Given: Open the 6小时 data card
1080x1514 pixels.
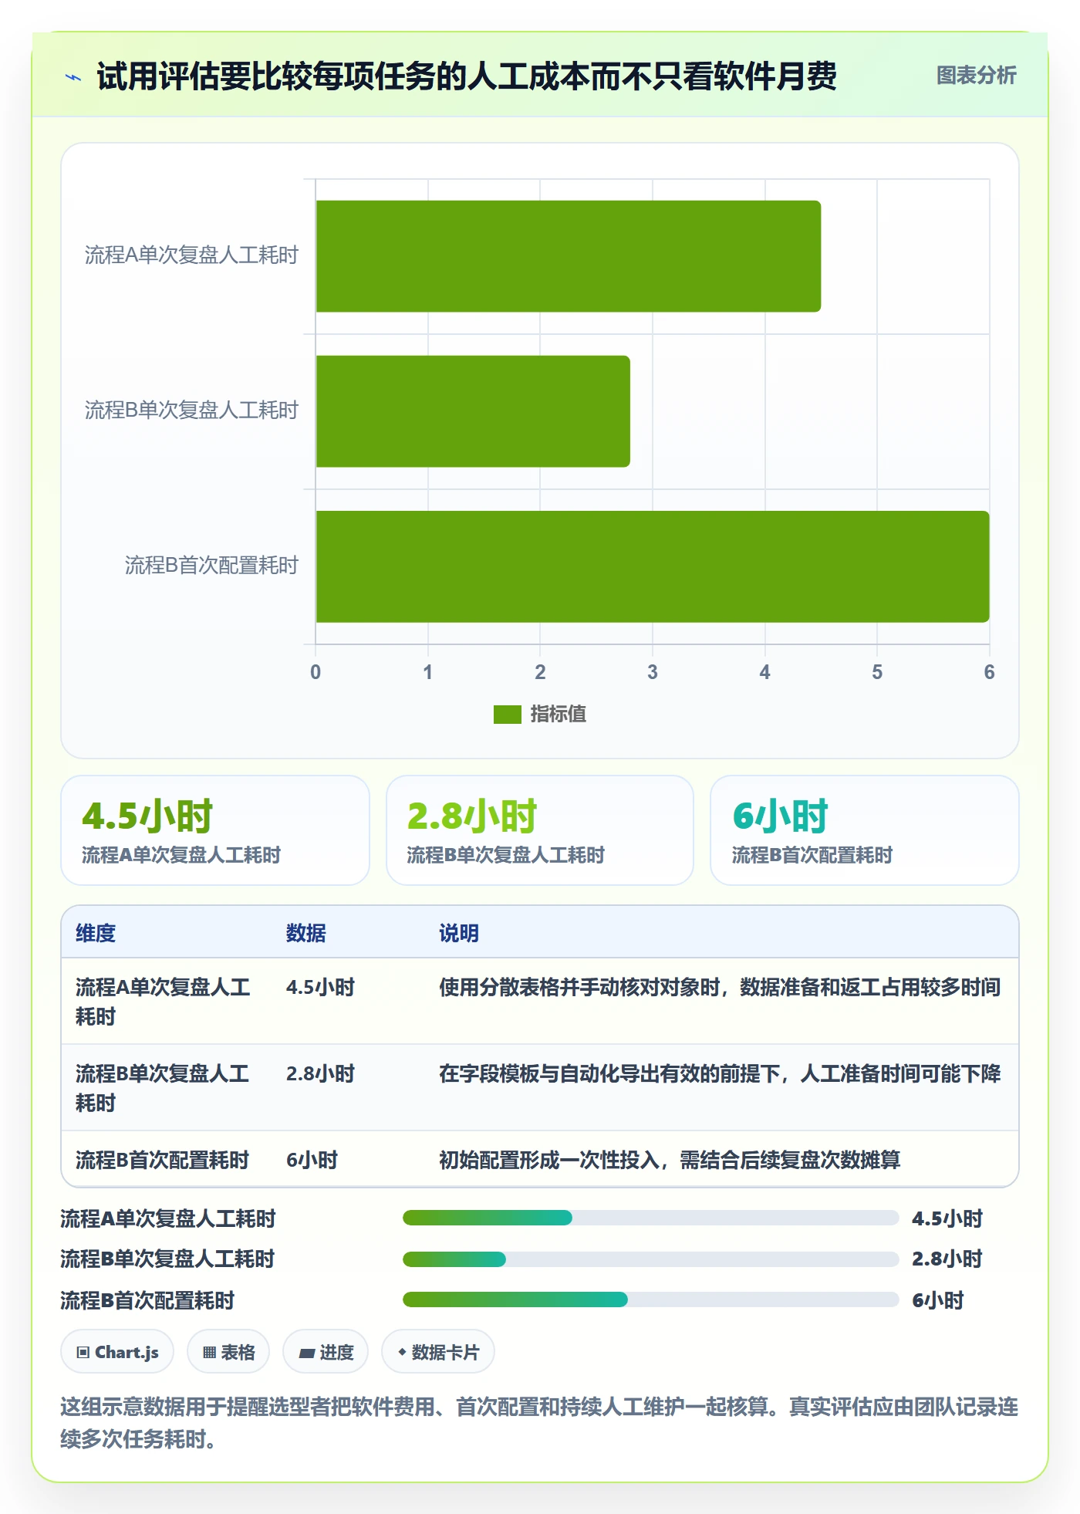Looking at the screenshot, I should 865,830.
